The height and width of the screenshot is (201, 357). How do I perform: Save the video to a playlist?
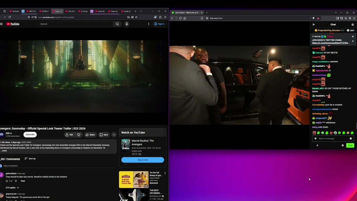tap(104, 135)
